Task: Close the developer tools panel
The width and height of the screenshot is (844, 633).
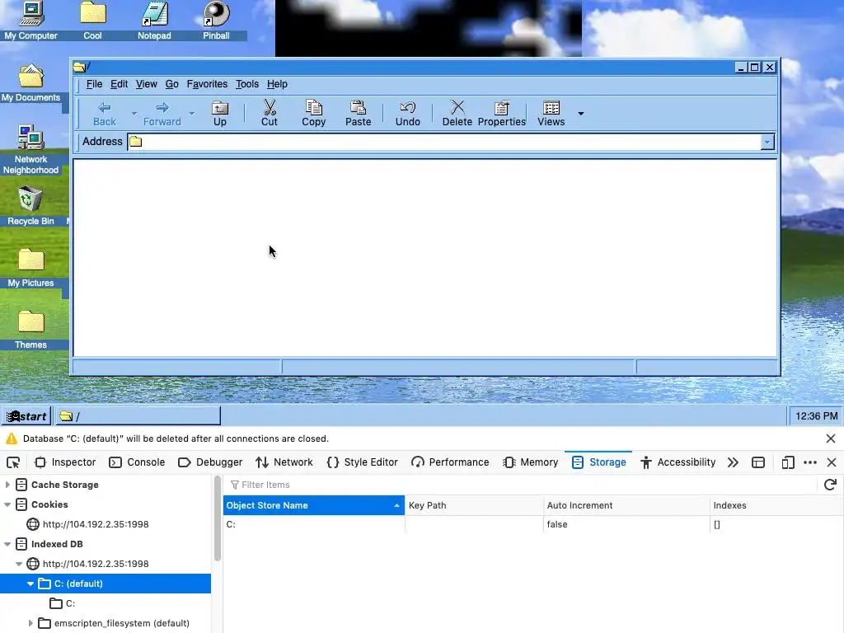Action: (832, 462)
